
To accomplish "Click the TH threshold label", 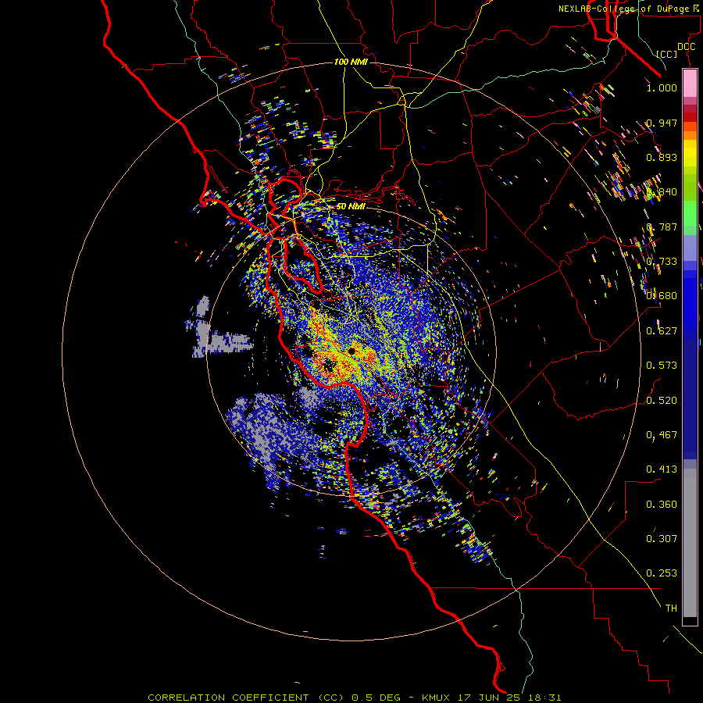I will coord(671,608).
